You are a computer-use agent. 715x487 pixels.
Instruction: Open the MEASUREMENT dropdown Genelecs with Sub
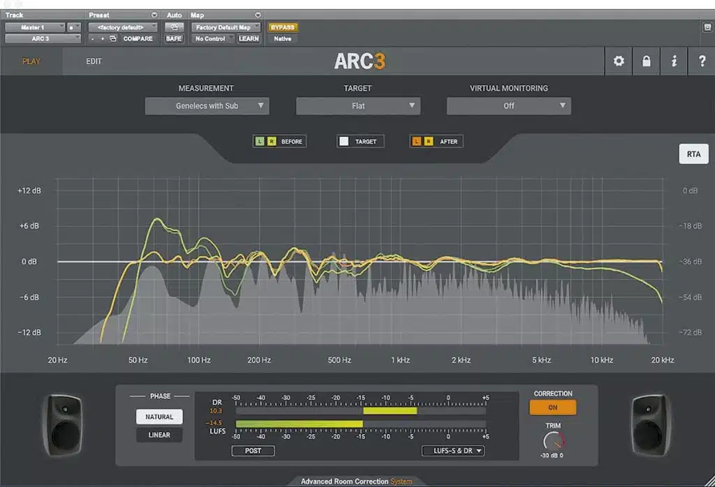(x=207, y=105)
